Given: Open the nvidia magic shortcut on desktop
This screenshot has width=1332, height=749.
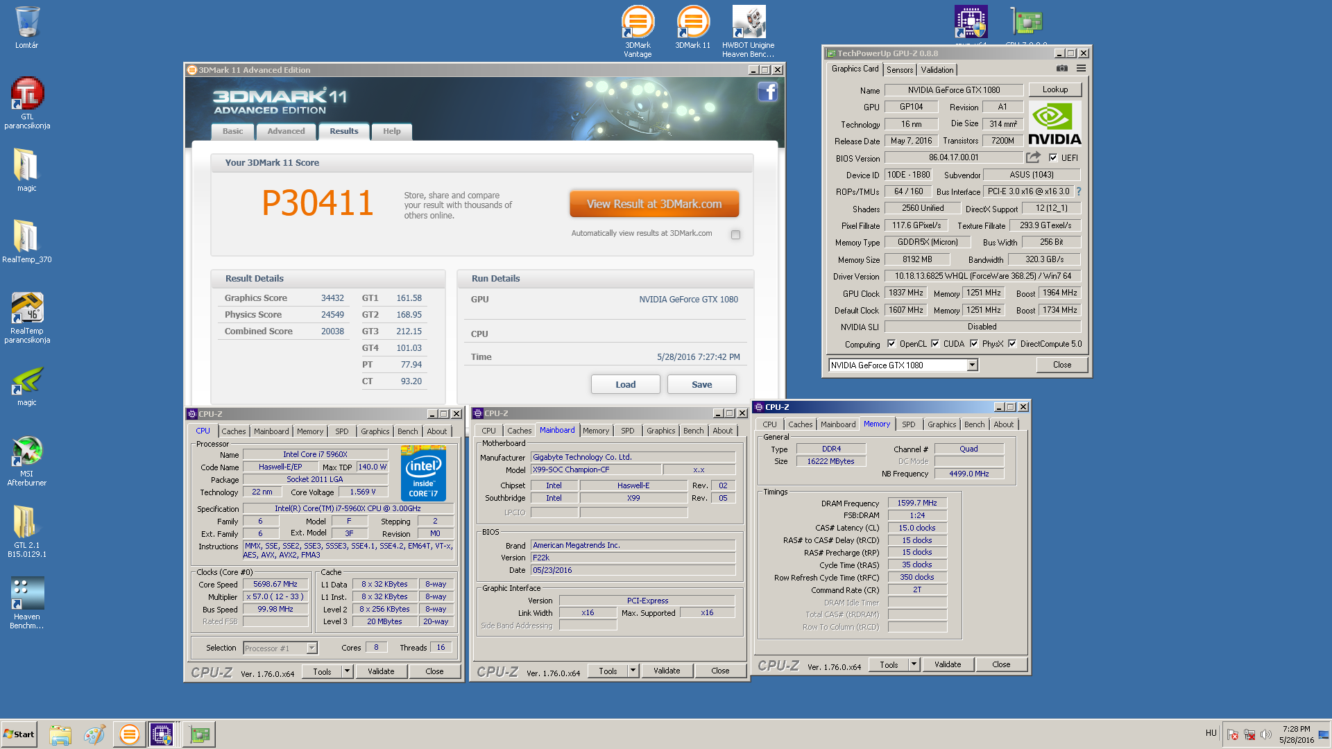Looking at the screenshot, I should point(27,385).
